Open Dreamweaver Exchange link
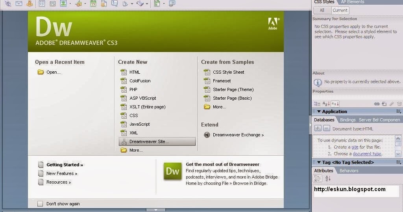403x212 pixels. [234, 135]
